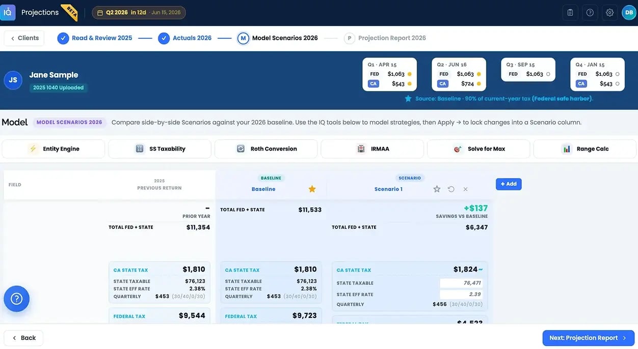Click the IQ app logo
638x349 pixels.
click(x=8, y=12)
